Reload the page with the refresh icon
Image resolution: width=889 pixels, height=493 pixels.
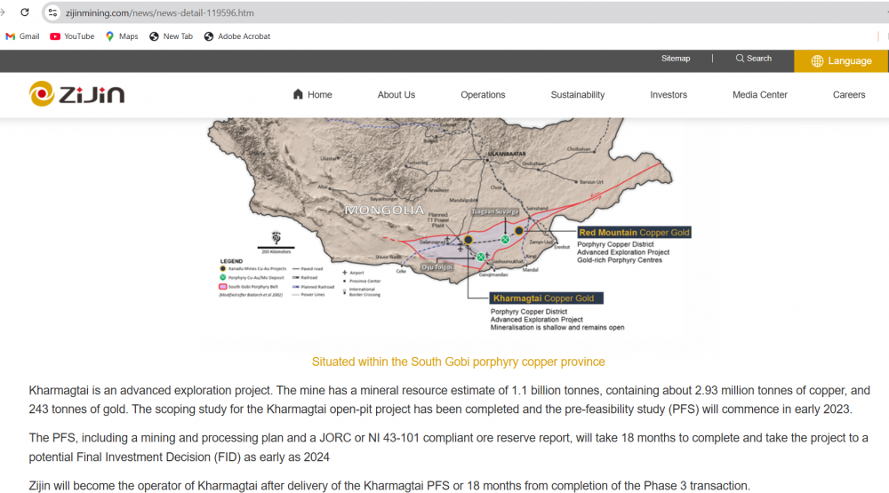(x=24, y=12)
